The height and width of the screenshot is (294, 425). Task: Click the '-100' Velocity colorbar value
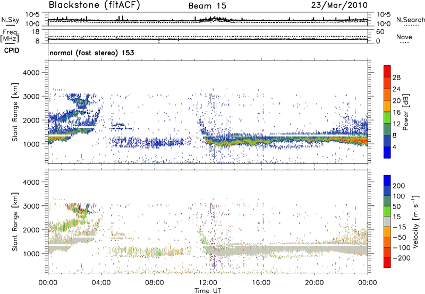coord(402,248)
